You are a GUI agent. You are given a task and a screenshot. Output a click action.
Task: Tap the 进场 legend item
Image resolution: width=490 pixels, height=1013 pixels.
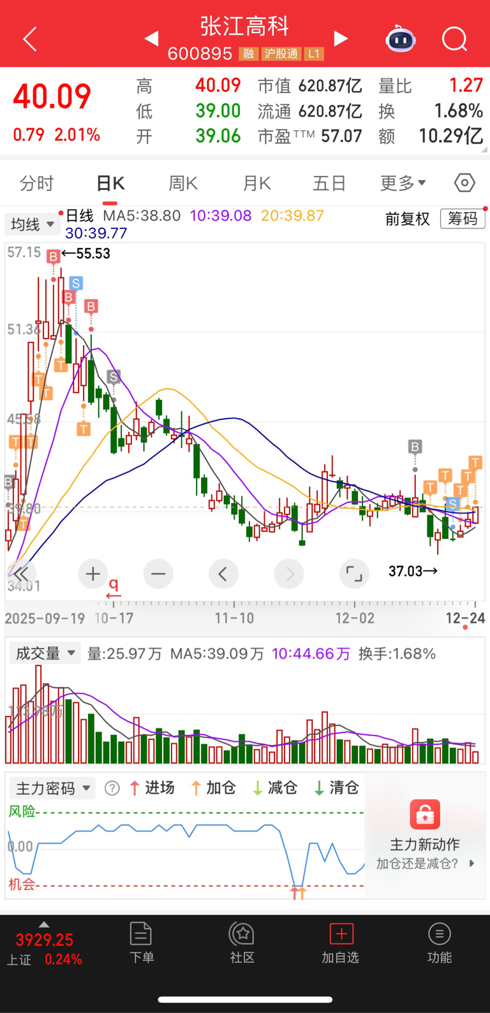(152, 788)
